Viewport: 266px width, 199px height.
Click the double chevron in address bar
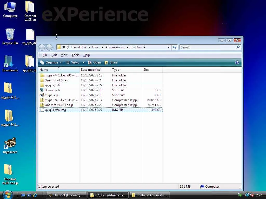(64, 47)
